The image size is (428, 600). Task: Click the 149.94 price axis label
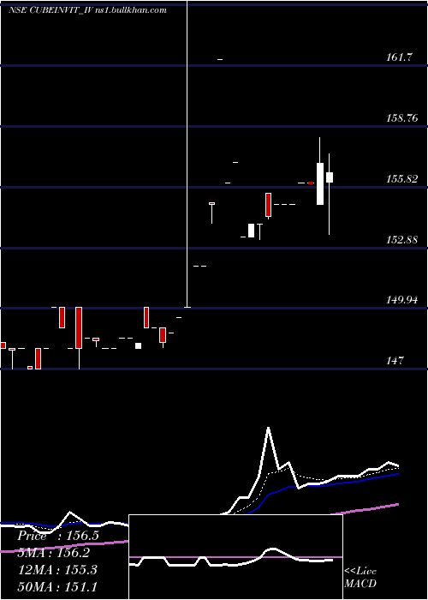401,300
